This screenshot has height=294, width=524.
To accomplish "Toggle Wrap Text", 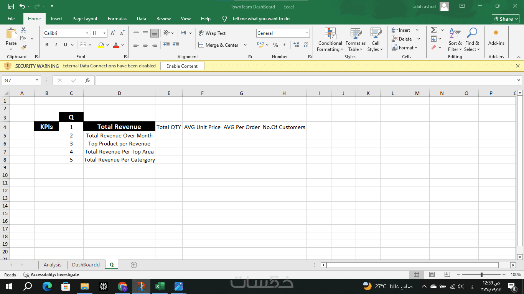I will click(x=212, y=33).
